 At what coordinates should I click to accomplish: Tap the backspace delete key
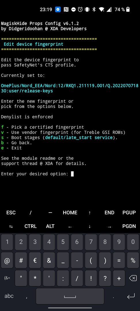pyautogui.click(x=133, y=278)
